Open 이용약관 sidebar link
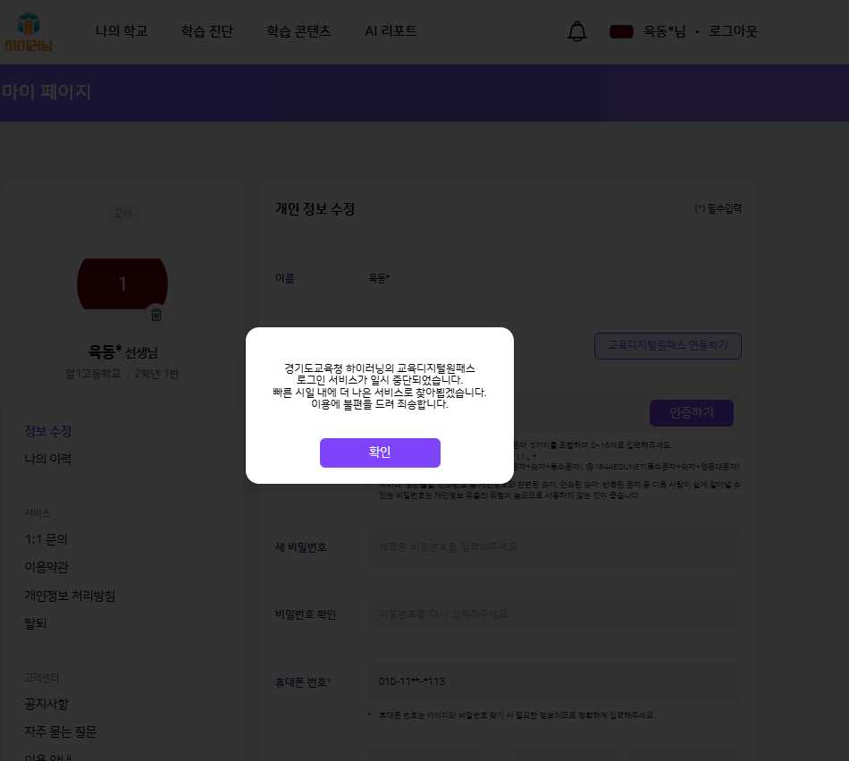The width and height of the screenshot is (849, 761). 46,567
